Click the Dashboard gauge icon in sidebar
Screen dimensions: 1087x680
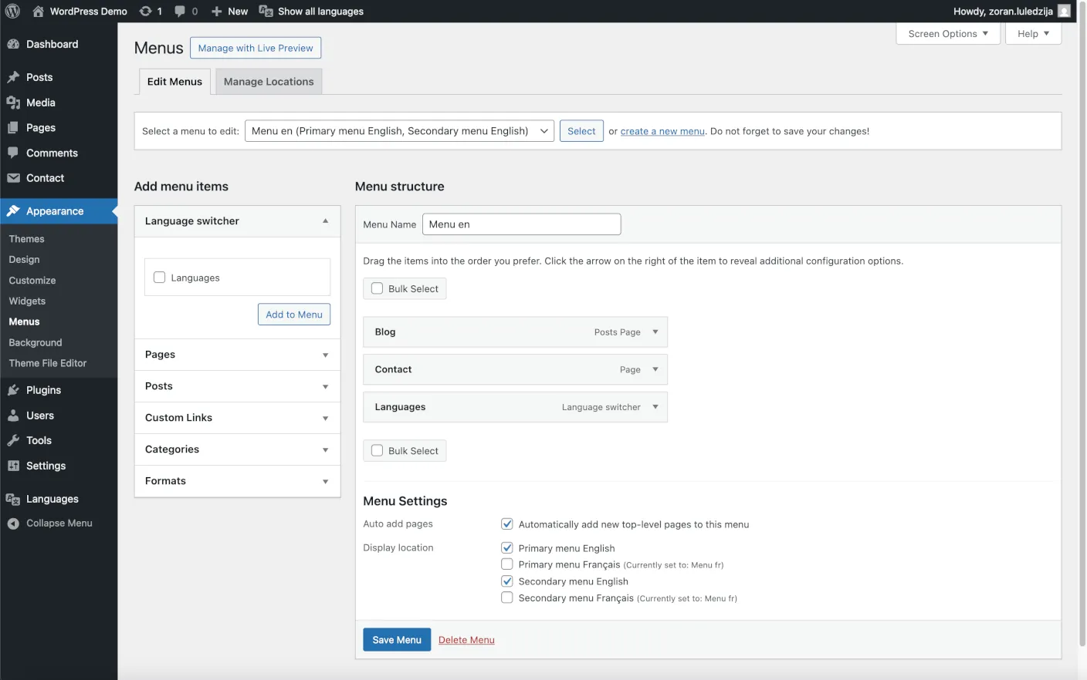click(13, 44)
